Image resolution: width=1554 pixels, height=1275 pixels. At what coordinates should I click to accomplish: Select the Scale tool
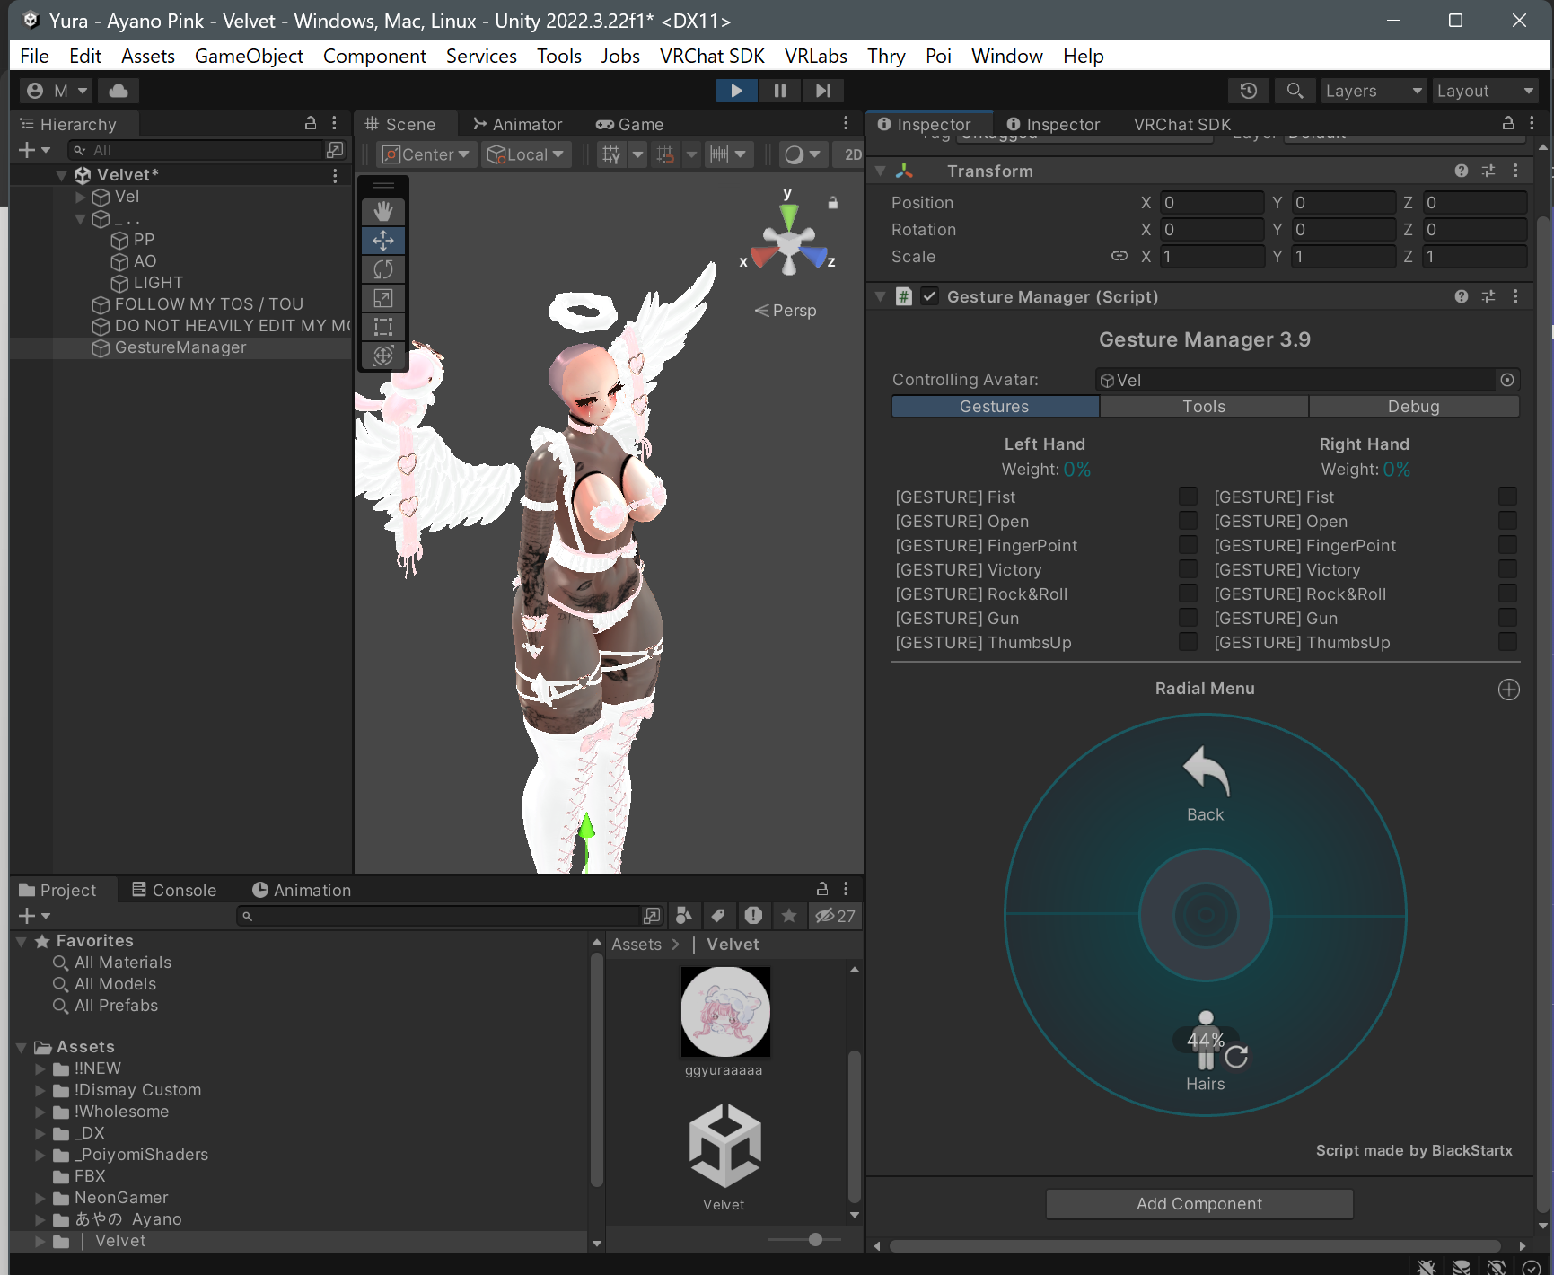(x=383, y=298)
